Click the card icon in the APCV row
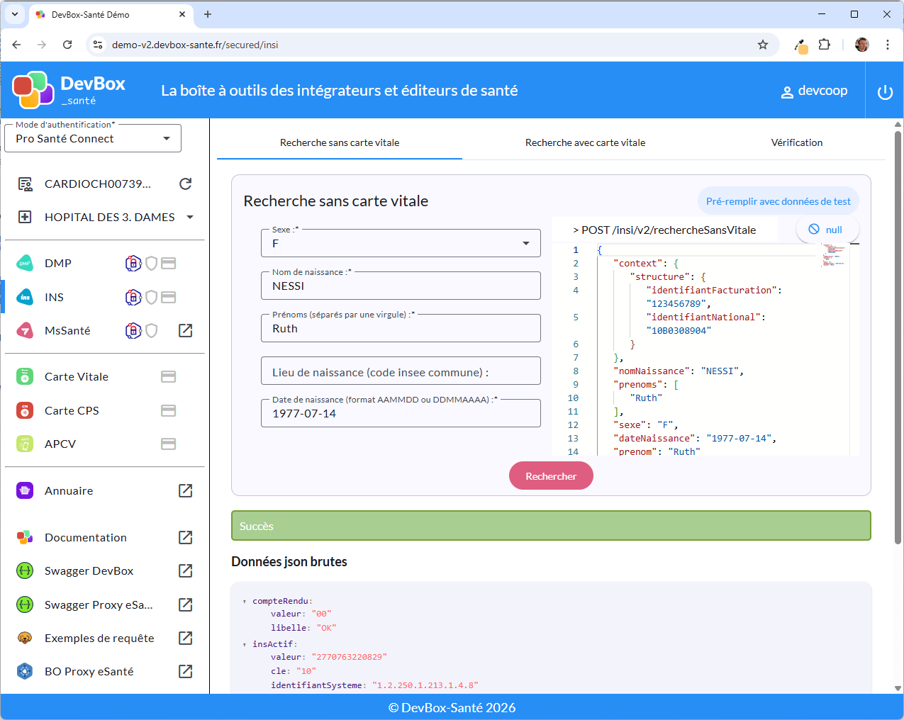This screenshot has height=720, width=904. [168, 444]
